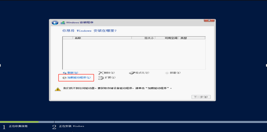Click the 下一步(N) next button

point(201,97)
